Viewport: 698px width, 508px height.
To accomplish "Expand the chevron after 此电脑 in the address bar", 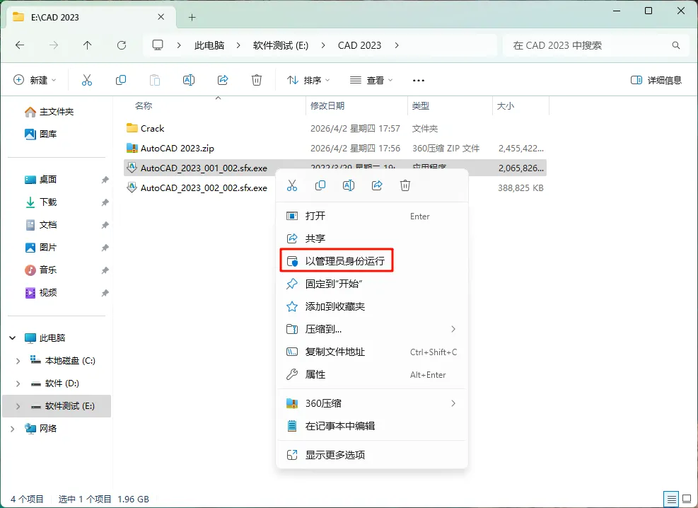I will [238, 45].
